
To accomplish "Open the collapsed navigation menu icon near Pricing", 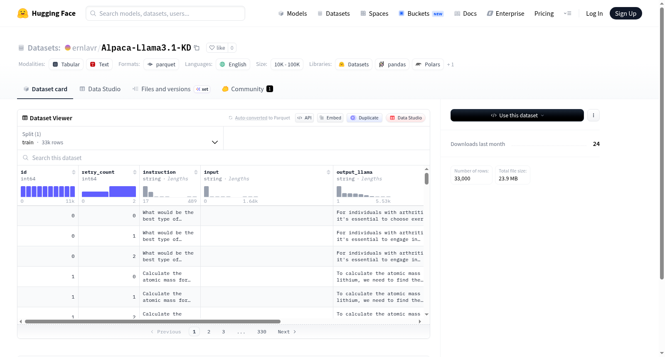I will coord(567,13).
